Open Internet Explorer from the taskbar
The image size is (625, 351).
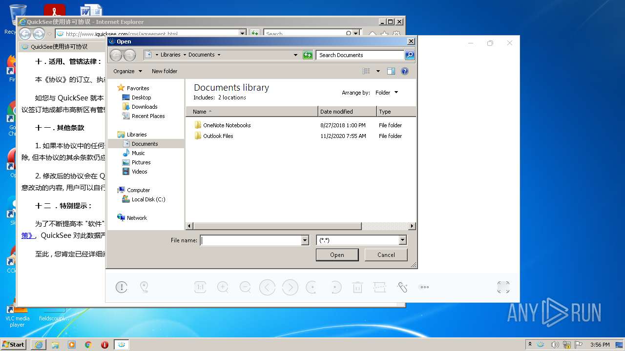tap(39, 345)
